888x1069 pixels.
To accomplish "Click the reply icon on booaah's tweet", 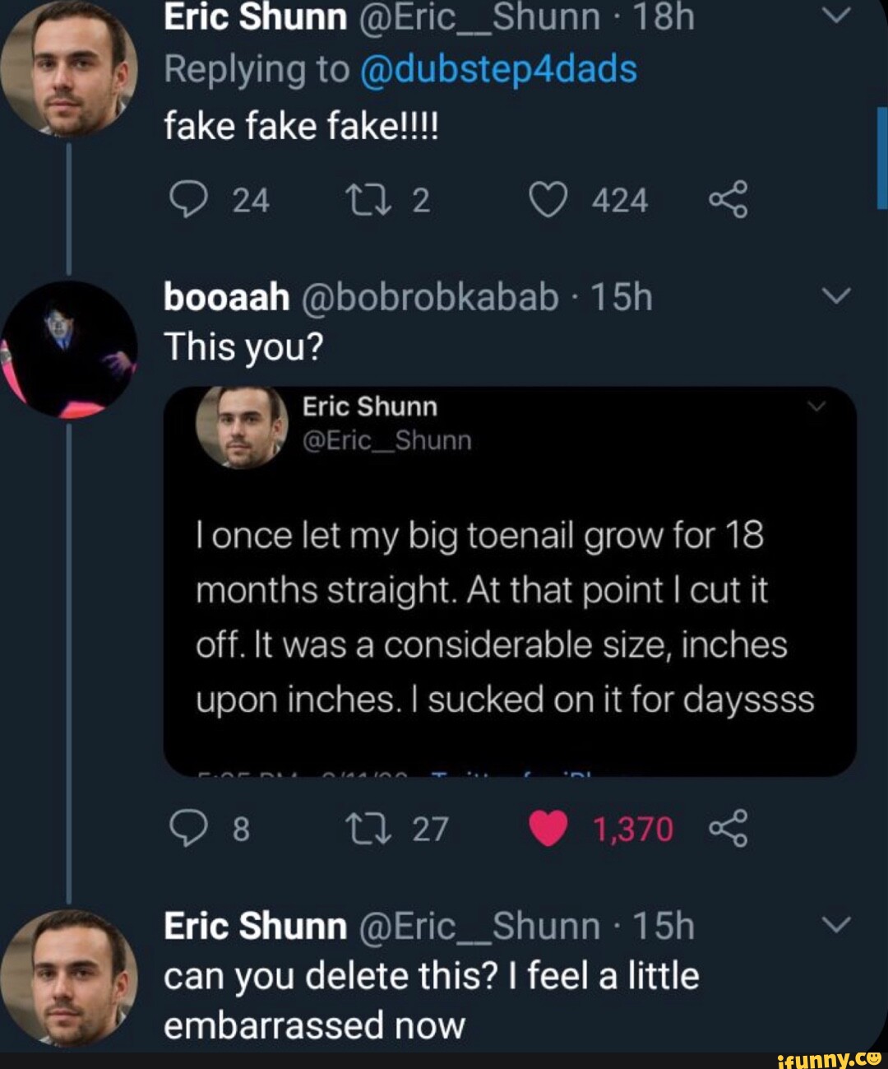I will click(191, 828).
